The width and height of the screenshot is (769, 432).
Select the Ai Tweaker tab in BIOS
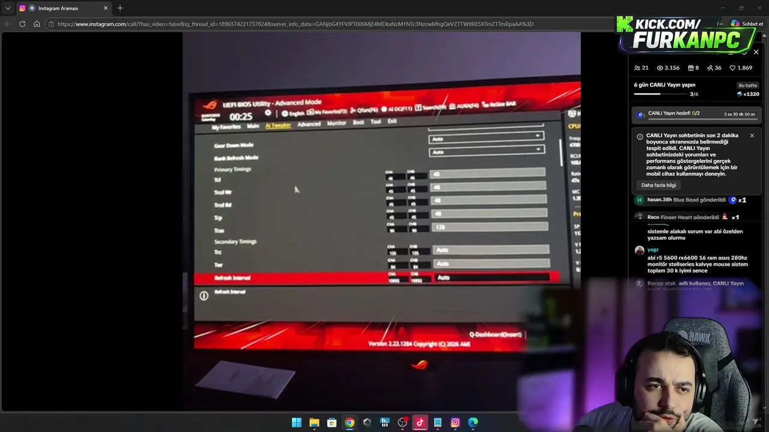(278, 125)
